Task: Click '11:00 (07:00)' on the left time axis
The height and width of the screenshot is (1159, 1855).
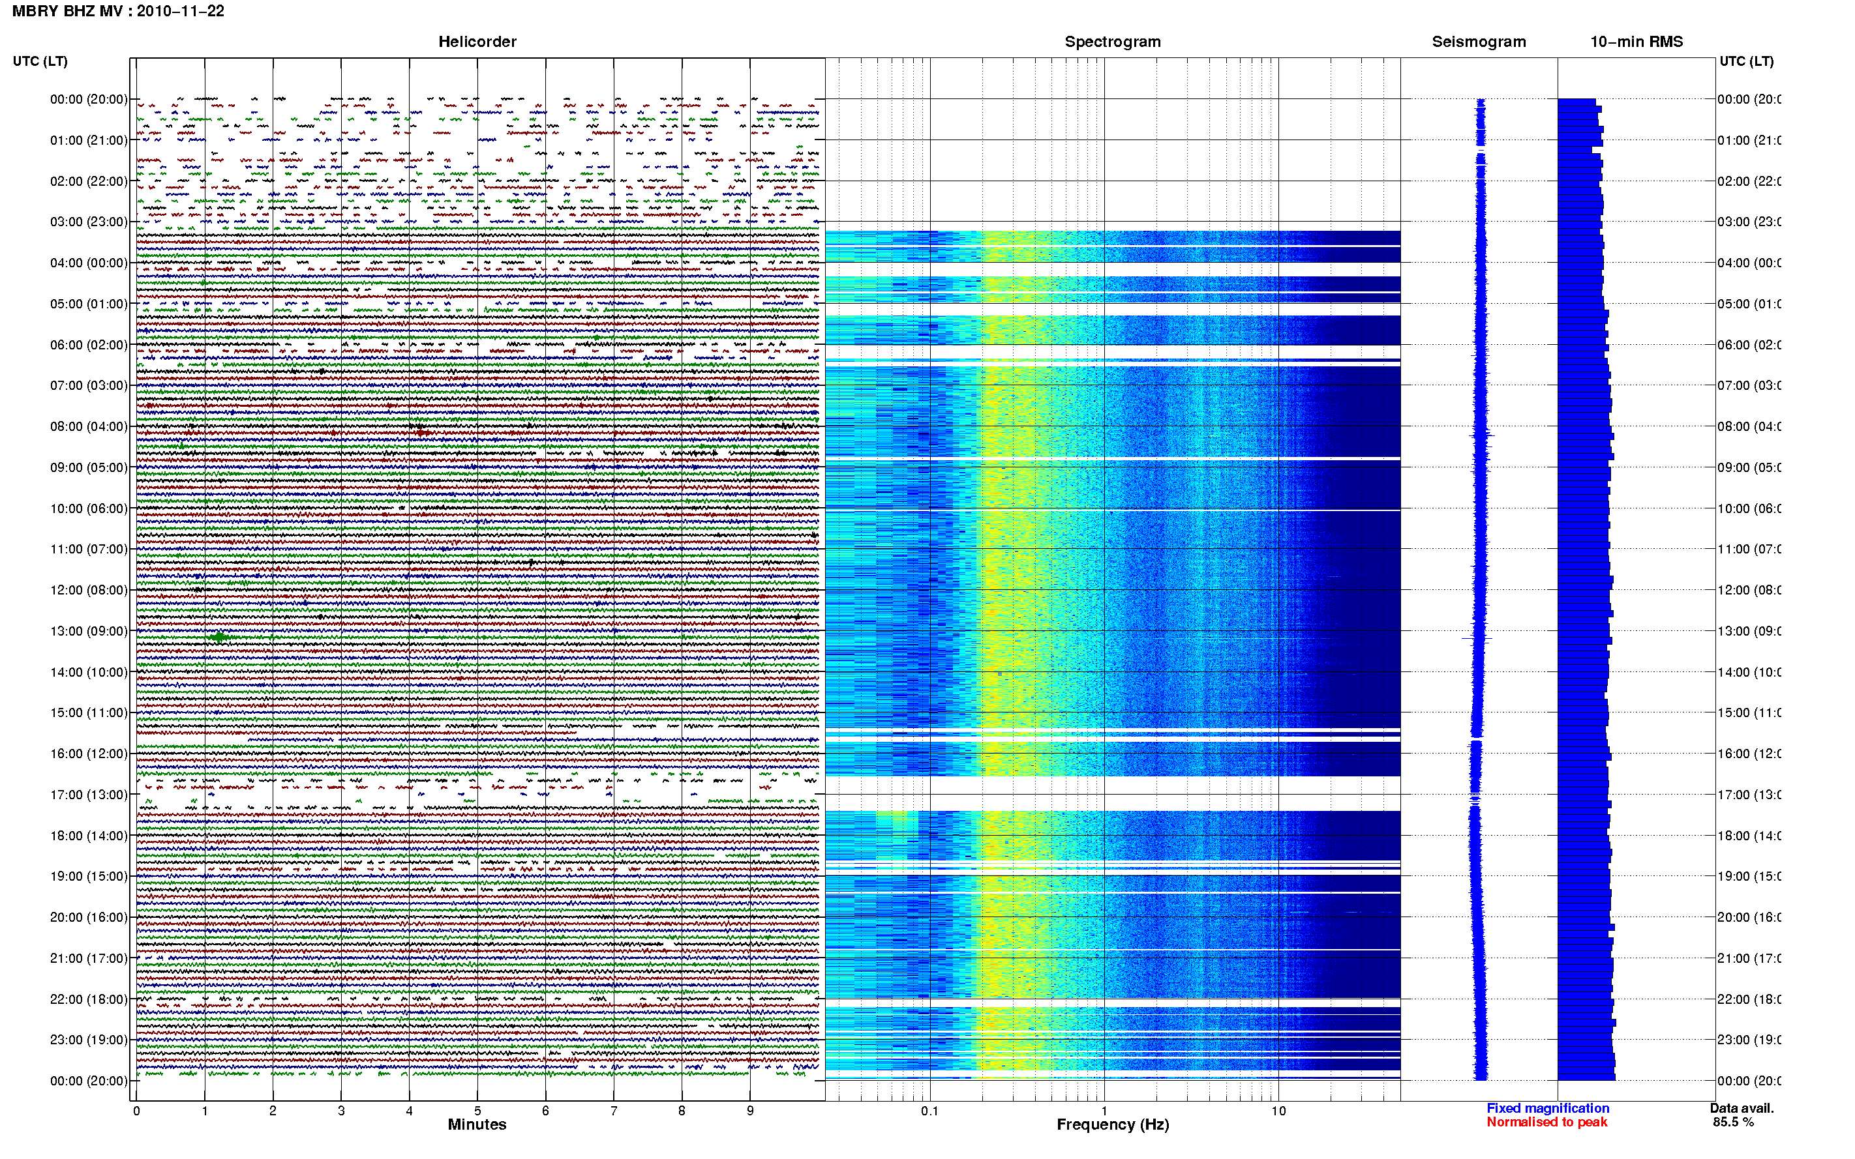Action: pos(89,549)
